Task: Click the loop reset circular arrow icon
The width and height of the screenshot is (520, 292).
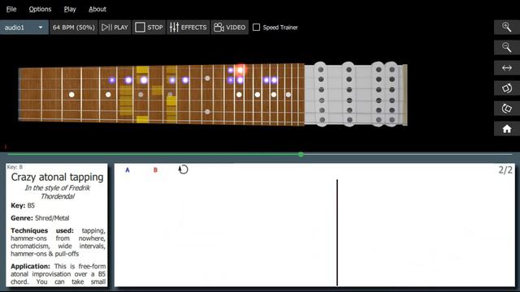Action: [183, 170]
